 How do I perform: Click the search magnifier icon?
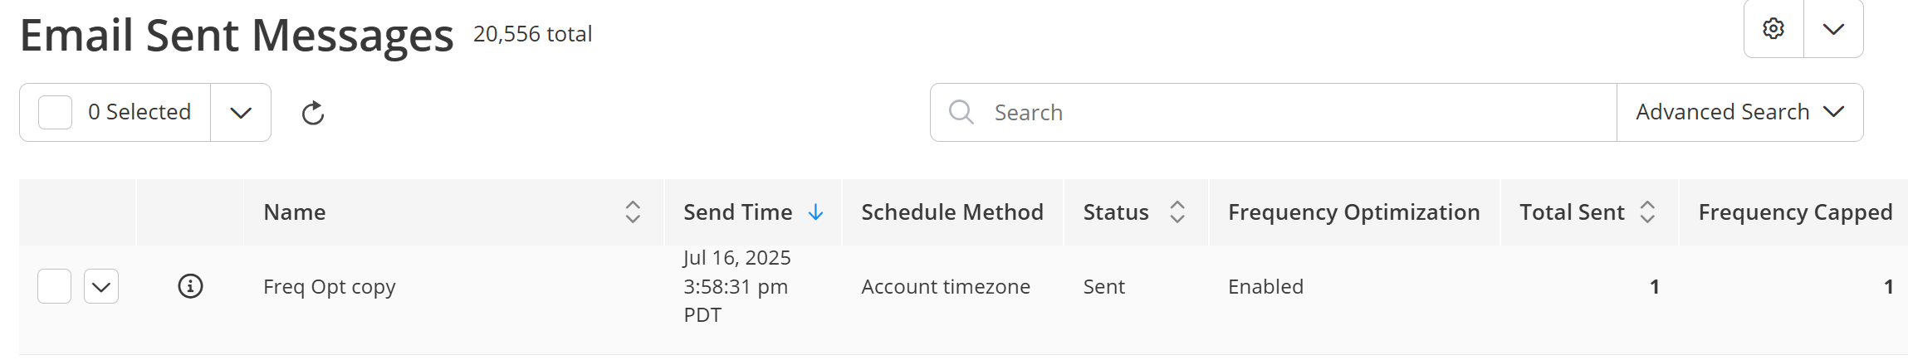(961, 112)
